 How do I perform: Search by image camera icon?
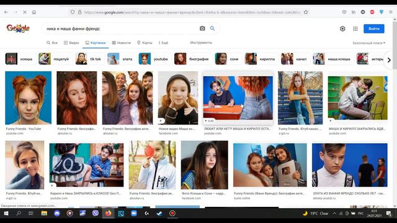[x=202, y=28]
